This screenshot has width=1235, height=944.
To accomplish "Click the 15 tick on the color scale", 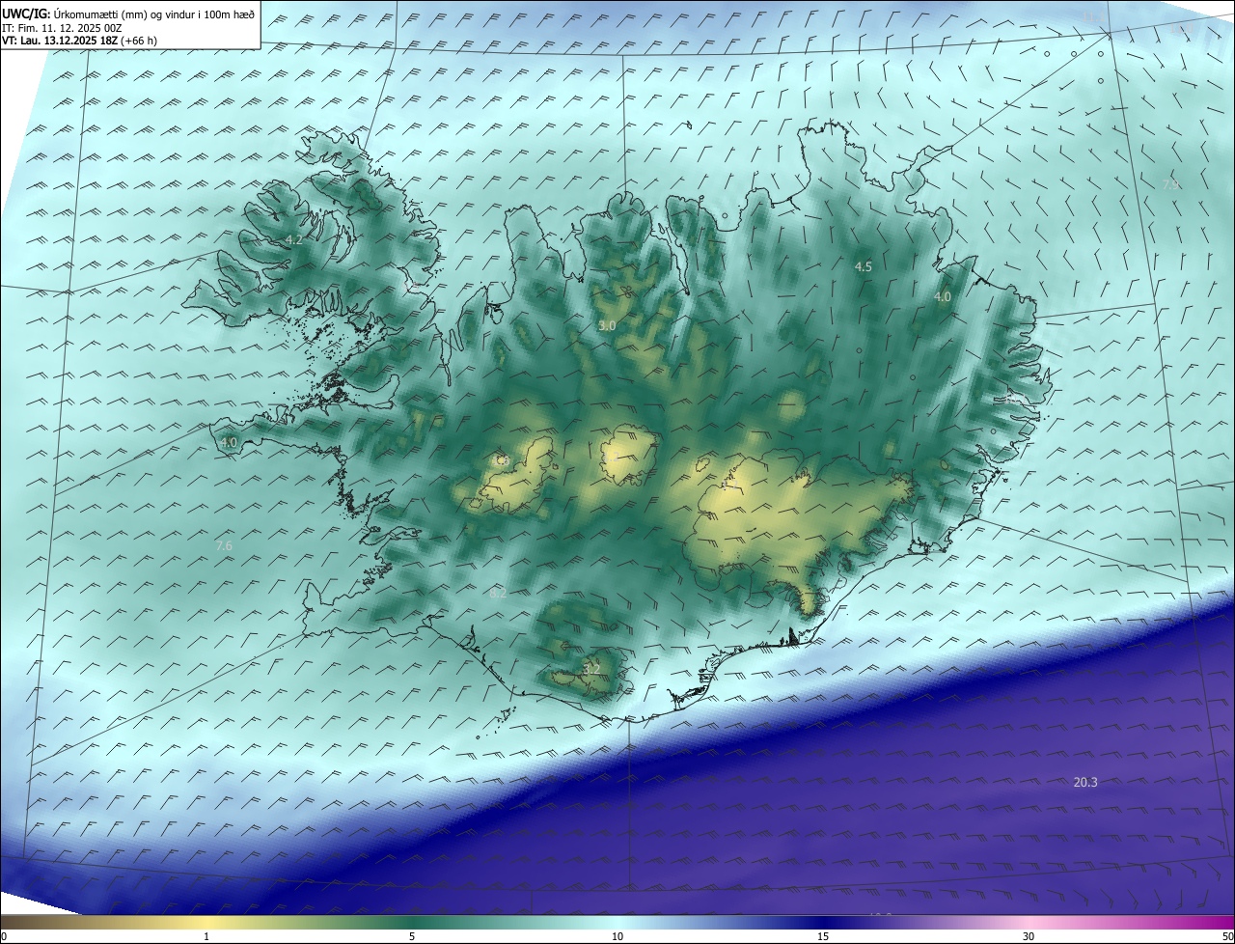I will (823, 936).
